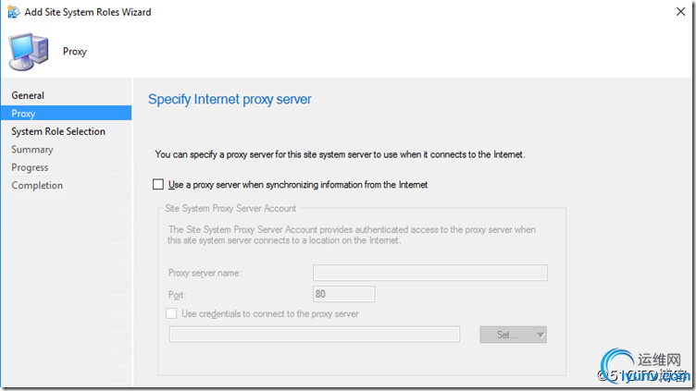Viewport: 696px width, 391px height.
Task: Click the Port label text
Action: pos(180,294)
